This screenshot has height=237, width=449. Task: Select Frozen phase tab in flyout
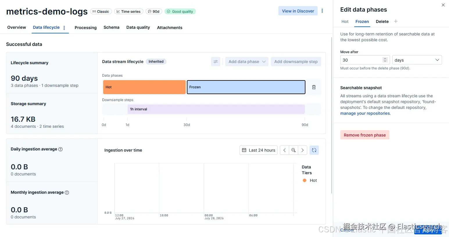362,21
